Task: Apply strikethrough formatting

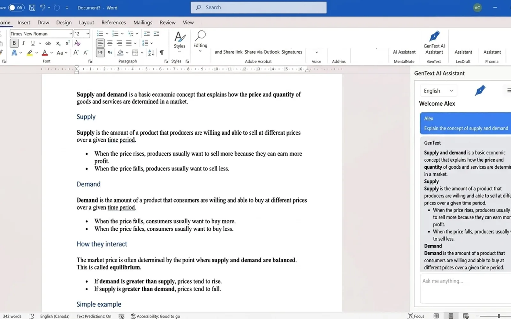Action: [x=48, y=43]
